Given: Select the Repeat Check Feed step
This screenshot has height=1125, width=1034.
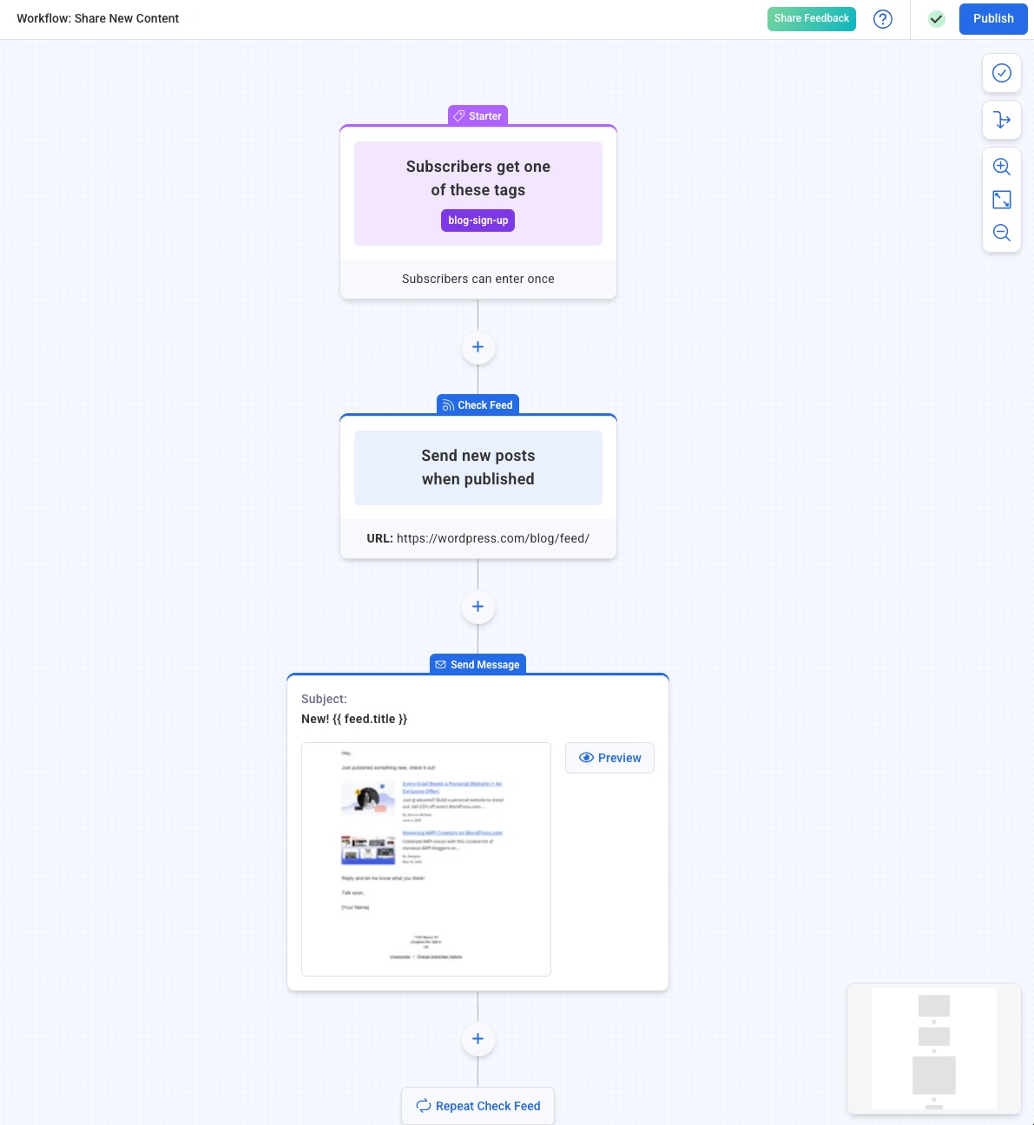Looking at the screenshot, I should pos(477,1105).
